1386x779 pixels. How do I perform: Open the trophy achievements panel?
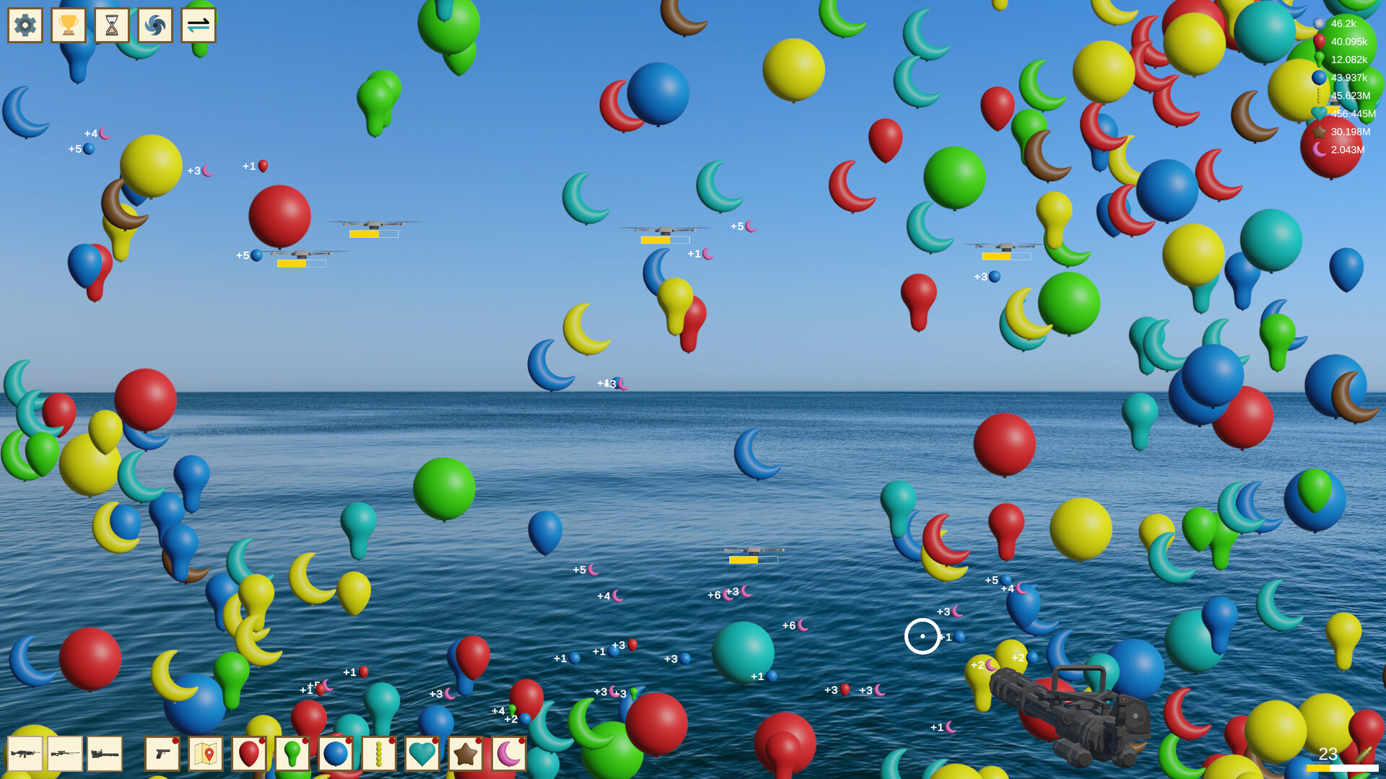[68, 25]
